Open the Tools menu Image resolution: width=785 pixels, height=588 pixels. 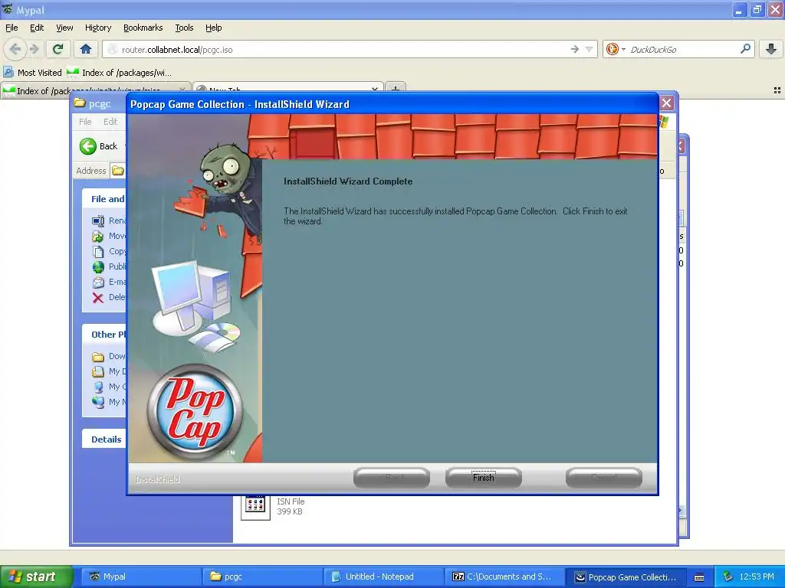tap(184, 28)
